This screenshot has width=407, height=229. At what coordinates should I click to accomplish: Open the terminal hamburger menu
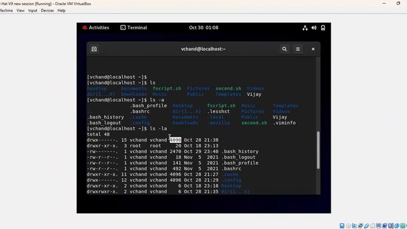[x=298, y=49]
